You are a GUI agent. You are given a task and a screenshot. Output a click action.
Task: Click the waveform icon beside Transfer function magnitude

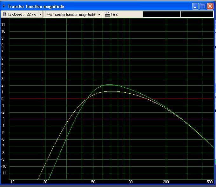tap(50, 14)
